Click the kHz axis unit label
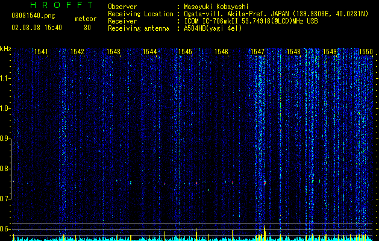379x241 pixels. (5, 49)
